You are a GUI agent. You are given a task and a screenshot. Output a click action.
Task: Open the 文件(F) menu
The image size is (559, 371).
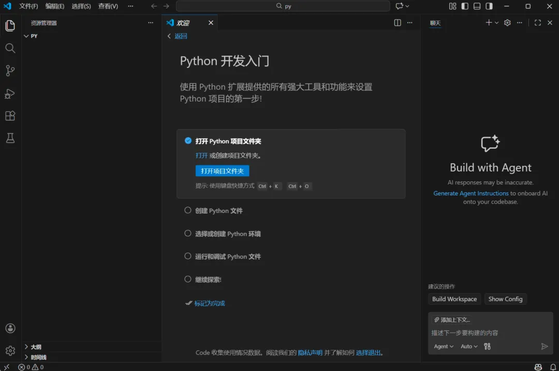pos(28,6)
